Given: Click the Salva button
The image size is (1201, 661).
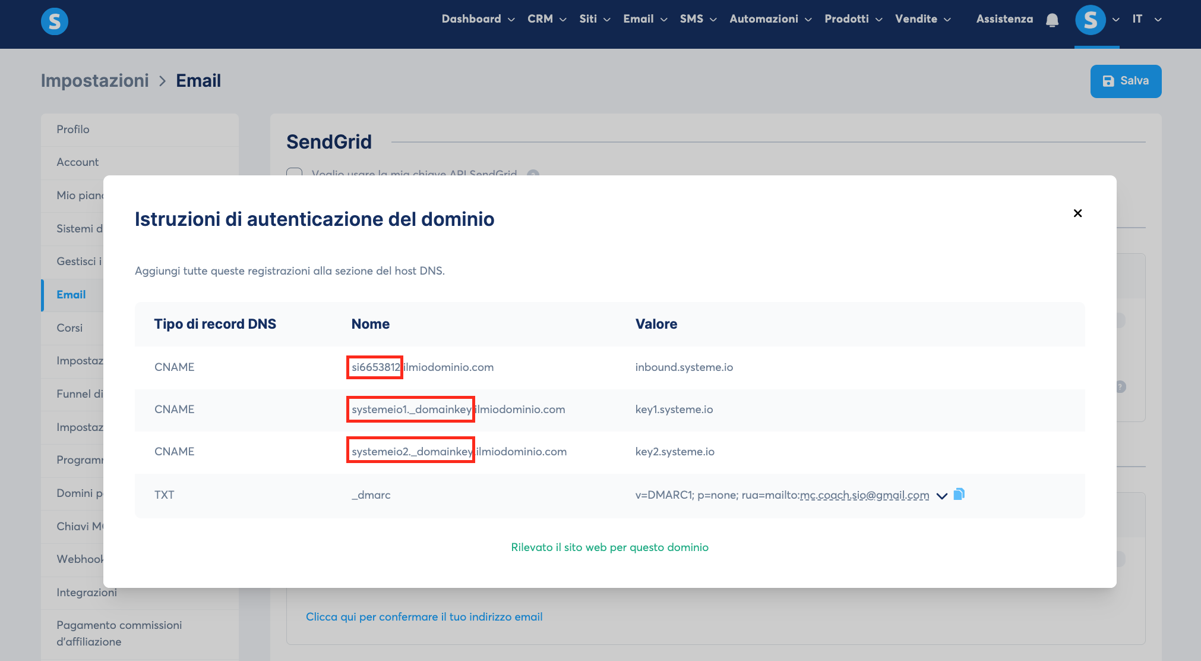Looking at the screenshot, I should (1126, 81).
